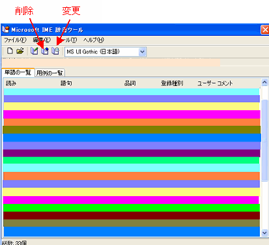Image resolution: width=269 pixels, height=245 pixels.
Task: Click the scrollbar down arrow
Action: pos(264,233)
